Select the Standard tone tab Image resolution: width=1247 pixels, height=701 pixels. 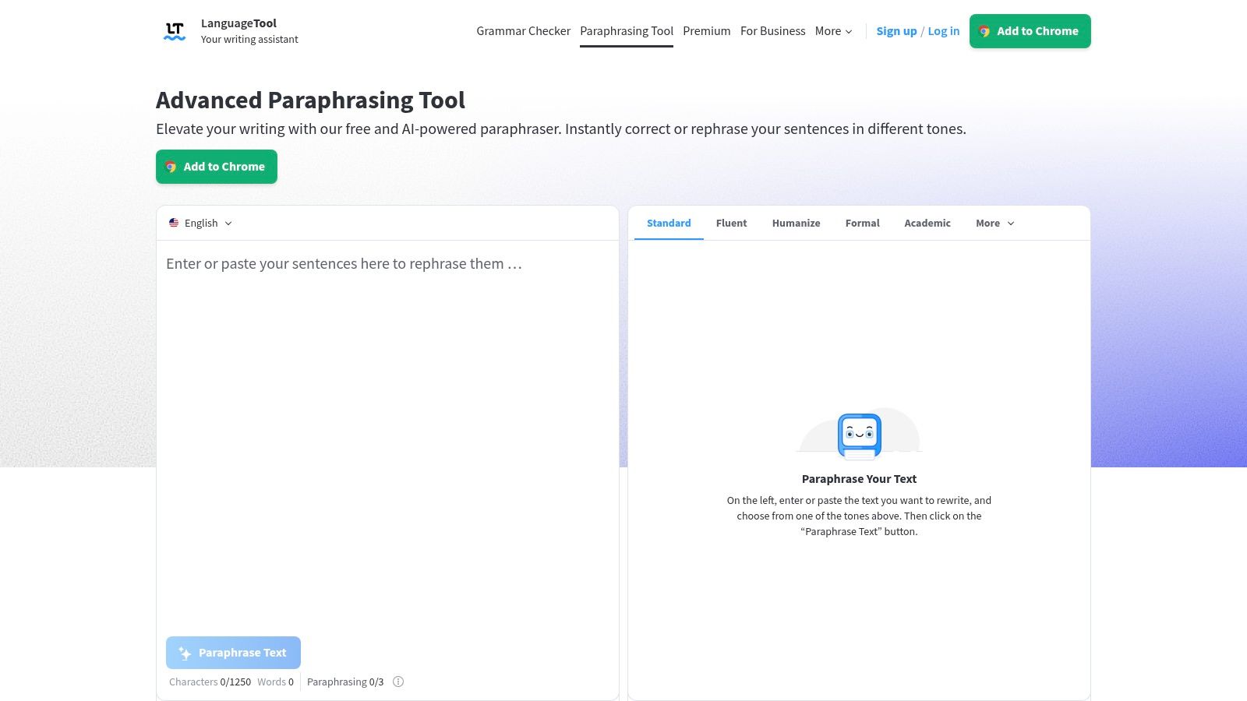click(669, 223)
